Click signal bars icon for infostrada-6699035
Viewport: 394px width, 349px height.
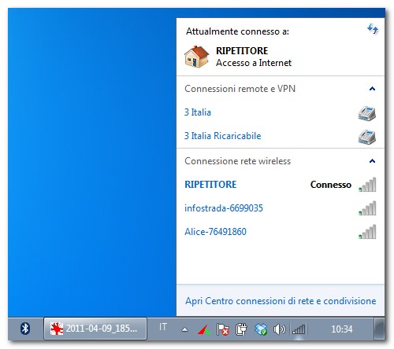click(x=367, y=208)
